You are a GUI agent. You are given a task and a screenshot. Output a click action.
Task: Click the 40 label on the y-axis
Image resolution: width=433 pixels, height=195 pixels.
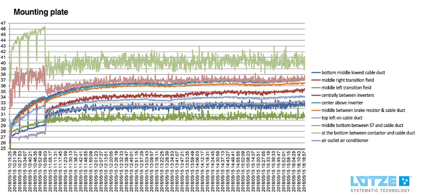tap(3, 63)
